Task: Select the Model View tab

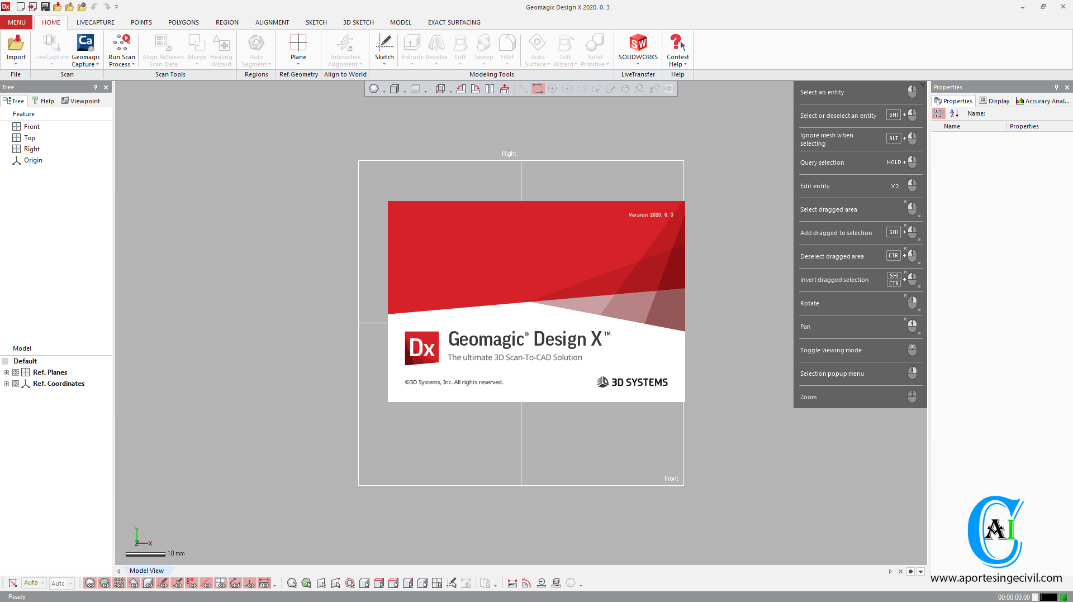Action: 146,571
